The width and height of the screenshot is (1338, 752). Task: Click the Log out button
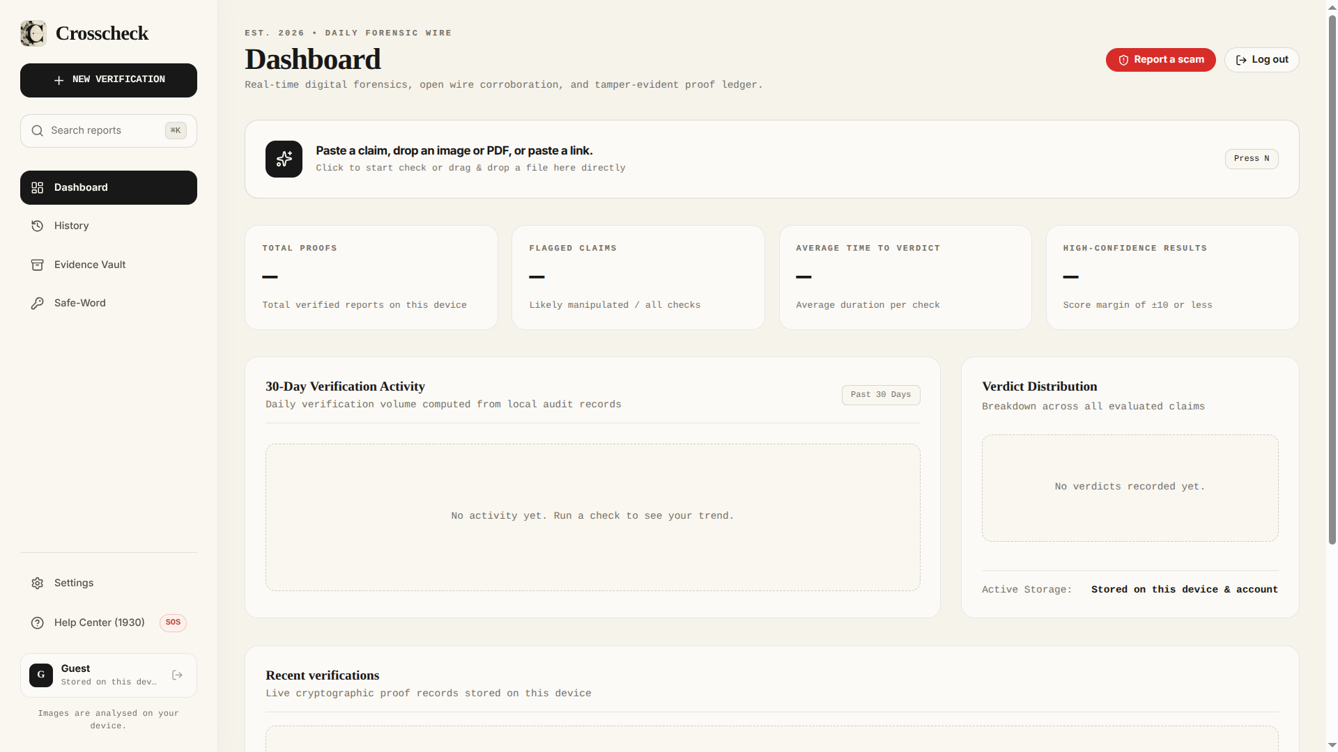[x=1261, y=60]
